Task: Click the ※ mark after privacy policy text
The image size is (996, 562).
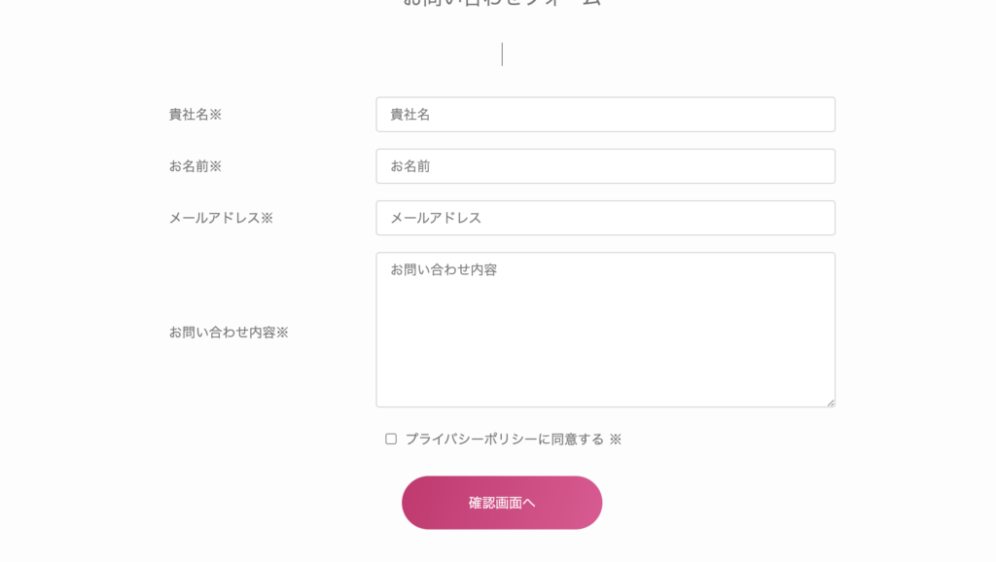Action: tap(615, 439)
